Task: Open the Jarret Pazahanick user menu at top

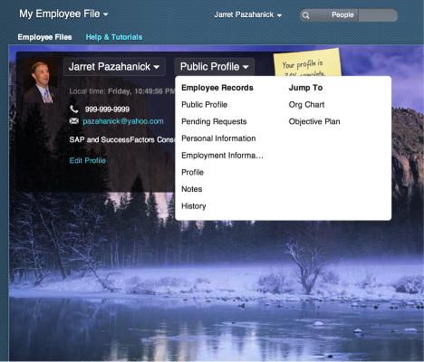Action: tap(248, 14)
